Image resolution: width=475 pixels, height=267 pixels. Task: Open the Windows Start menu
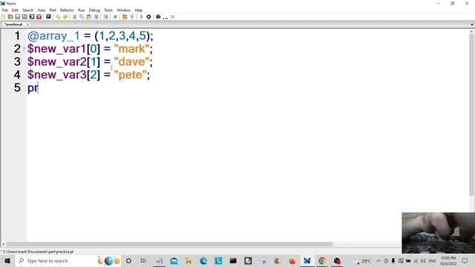coord(7,260)
